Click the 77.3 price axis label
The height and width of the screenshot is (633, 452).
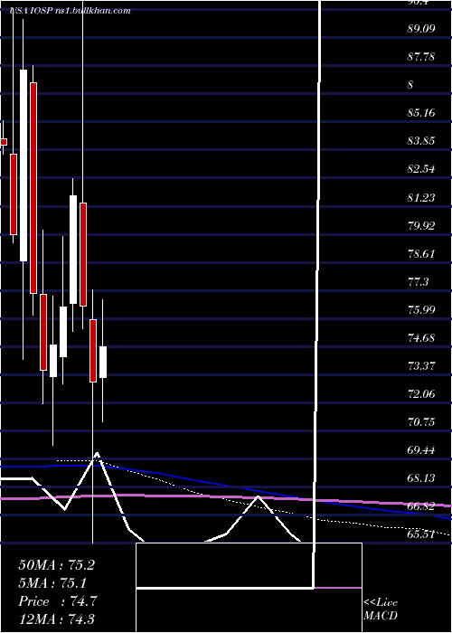[418, 282]
